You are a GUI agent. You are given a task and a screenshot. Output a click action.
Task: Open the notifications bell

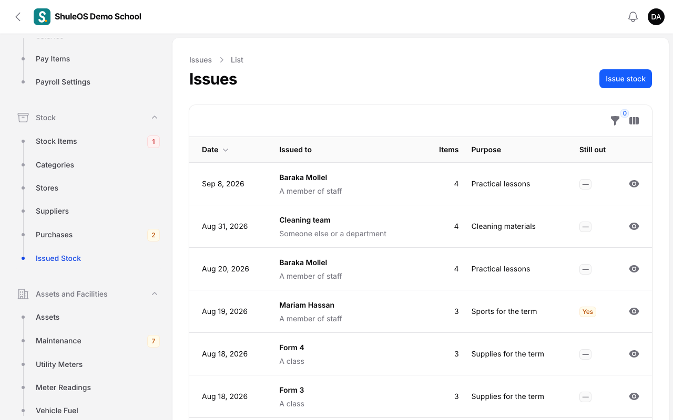point(633,17)
